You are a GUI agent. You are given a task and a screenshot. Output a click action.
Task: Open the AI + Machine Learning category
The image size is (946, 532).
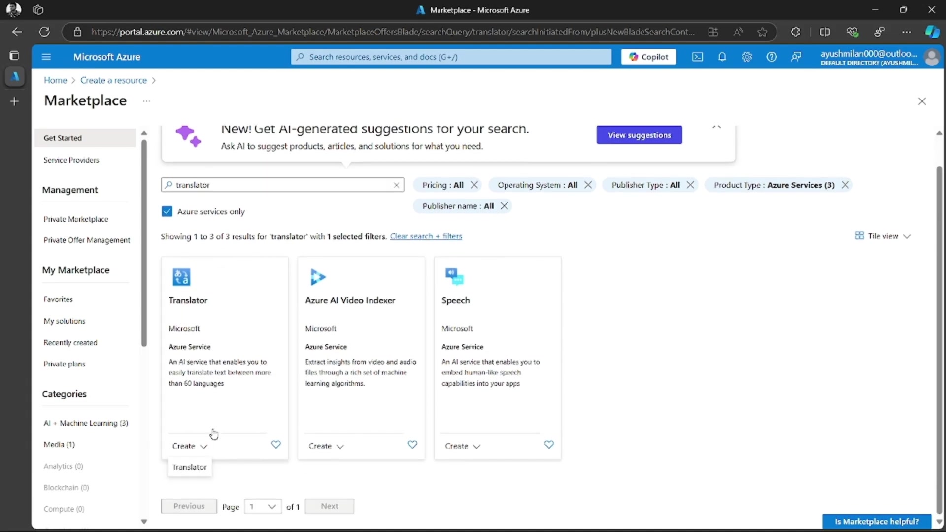85,423
